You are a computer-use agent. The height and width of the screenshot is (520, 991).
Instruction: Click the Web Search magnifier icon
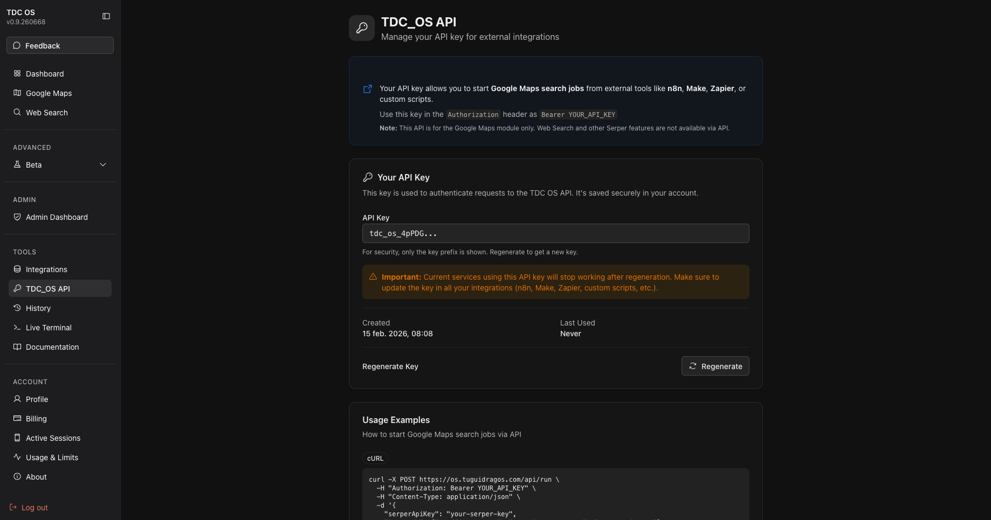click(x=17, y=112)
